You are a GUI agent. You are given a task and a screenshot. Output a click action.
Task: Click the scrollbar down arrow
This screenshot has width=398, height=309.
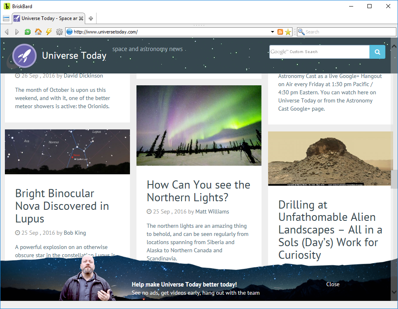pos(394,292)
